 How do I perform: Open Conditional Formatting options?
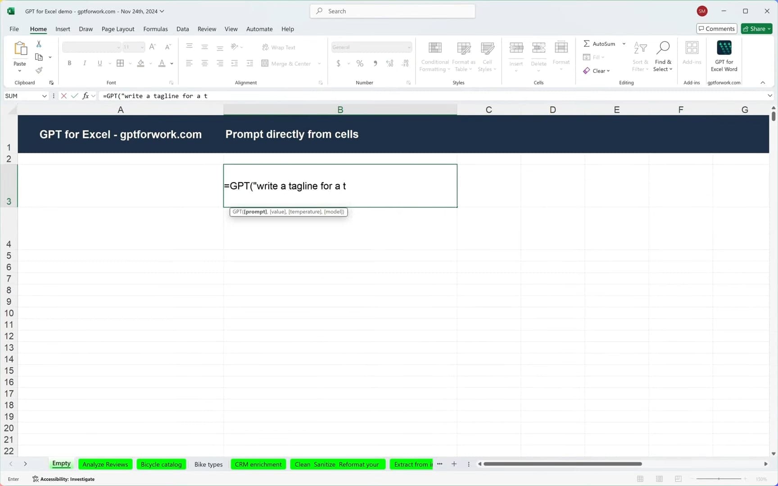[x=434, y=56]
